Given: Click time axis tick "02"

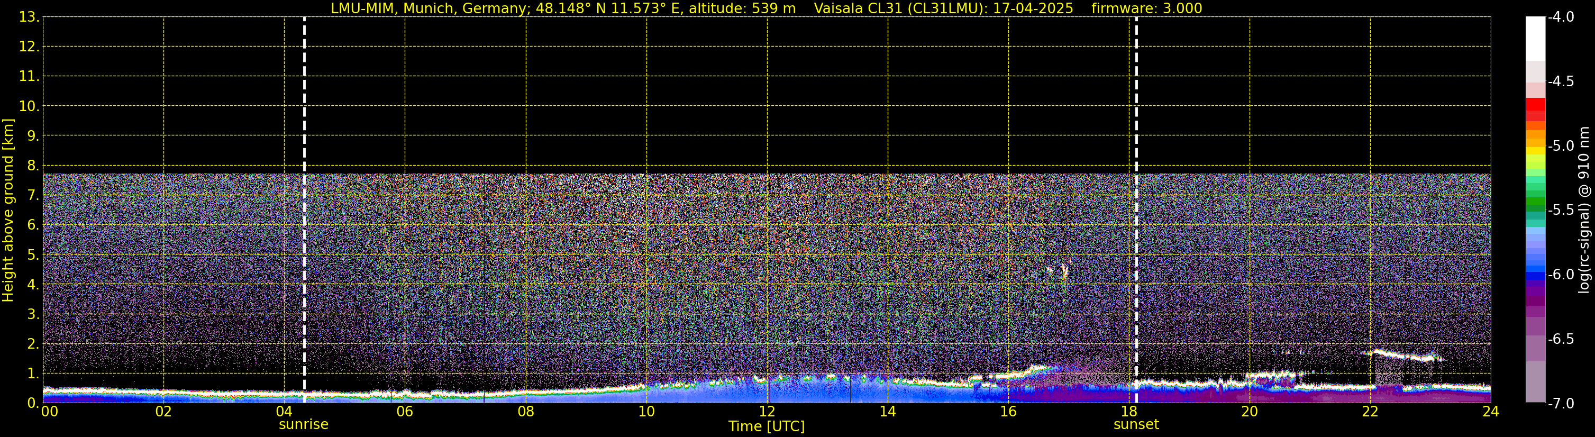Looking at the screenshot, I should (x=163, y=412).
